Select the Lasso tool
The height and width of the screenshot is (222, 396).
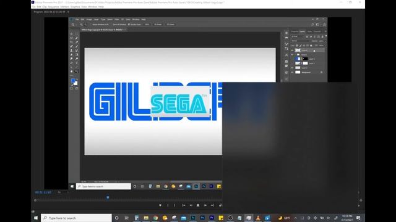(71, 38)
